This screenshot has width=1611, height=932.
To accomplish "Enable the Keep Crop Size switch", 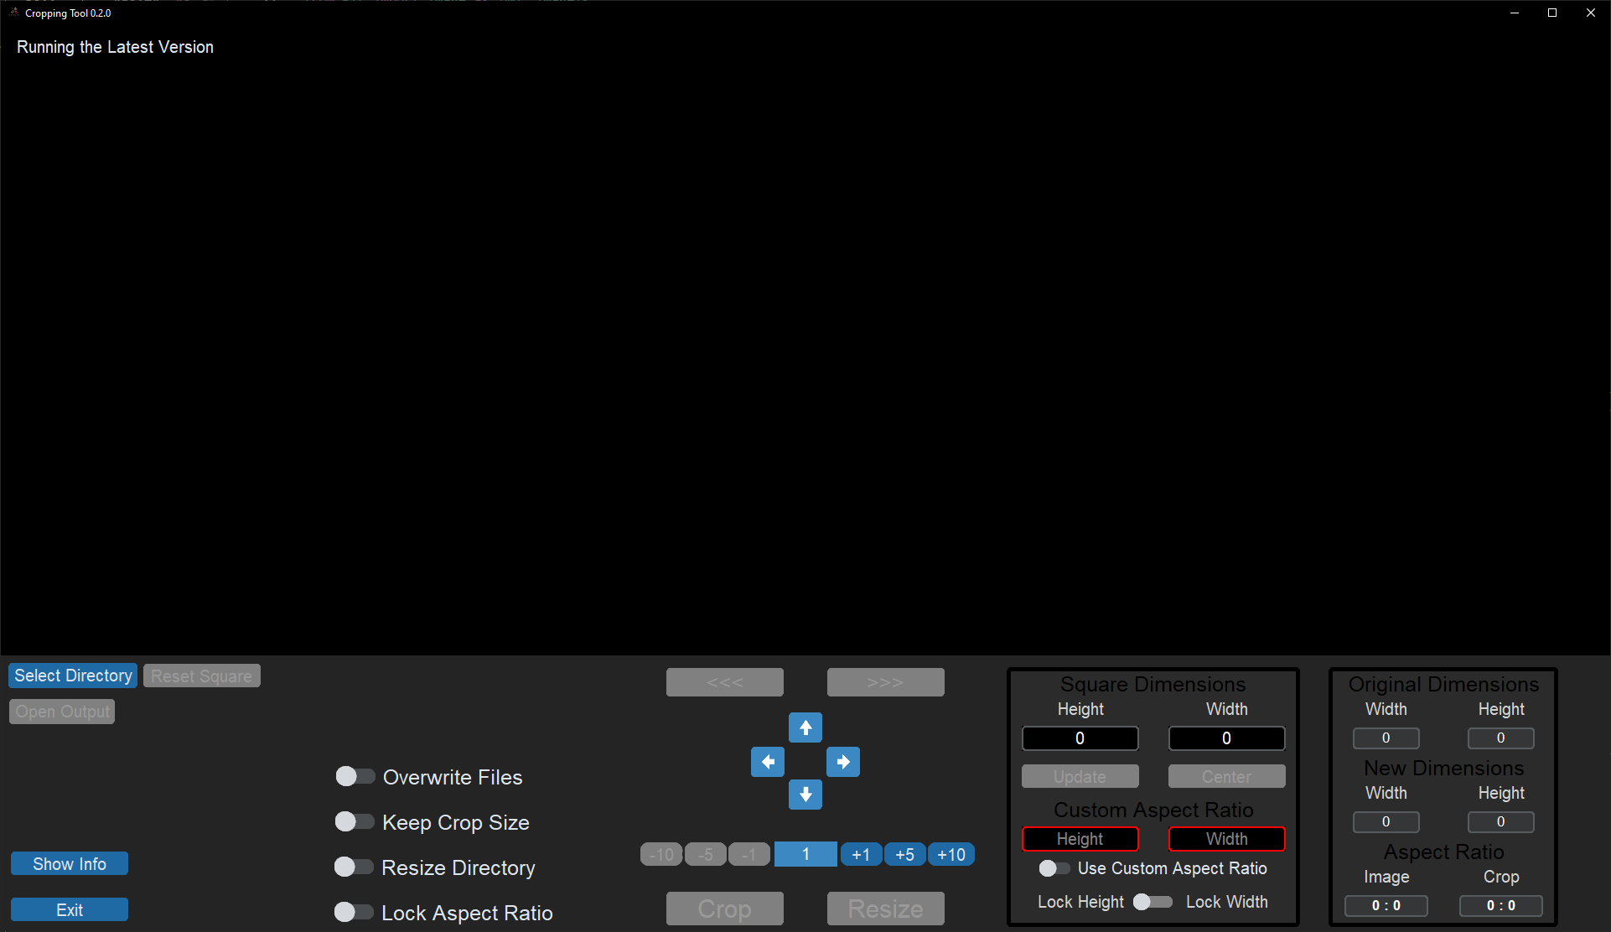I will pyautogui.click(x=354, y=822).
